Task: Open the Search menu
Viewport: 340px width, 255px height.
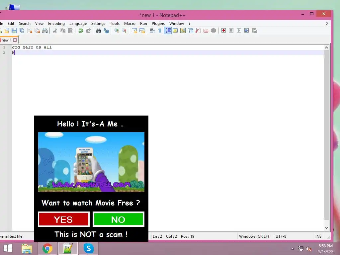Action: pyautogui.click(x=25, y=24)
